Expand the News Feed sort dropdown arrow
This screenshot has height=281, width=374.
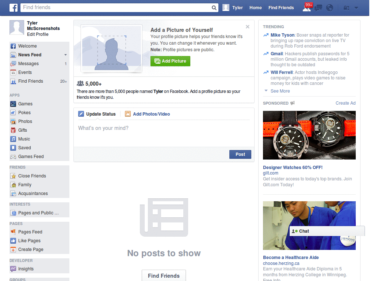tap(66, 55)
